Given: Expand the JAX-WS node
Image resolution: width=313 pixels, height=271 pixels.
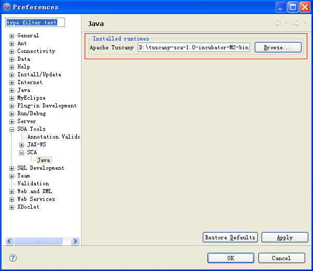Looking at the screenshot, I should (x=21, y=145).
